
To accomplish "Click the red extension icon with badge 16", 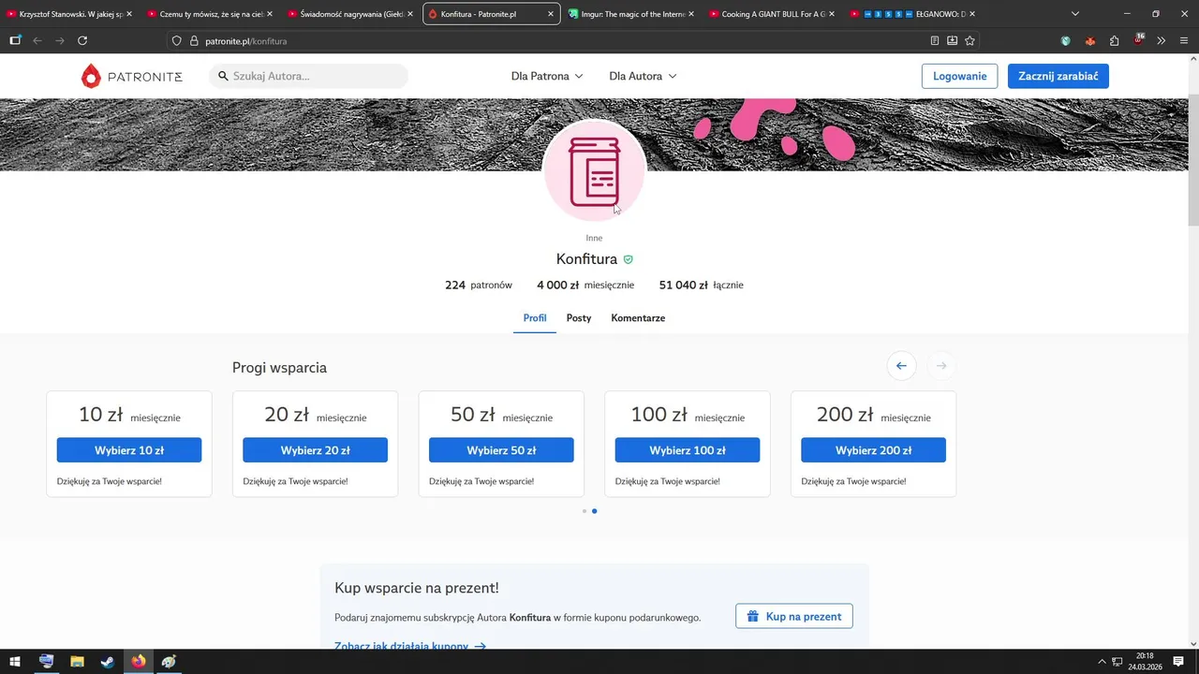I will (1138, 40).
